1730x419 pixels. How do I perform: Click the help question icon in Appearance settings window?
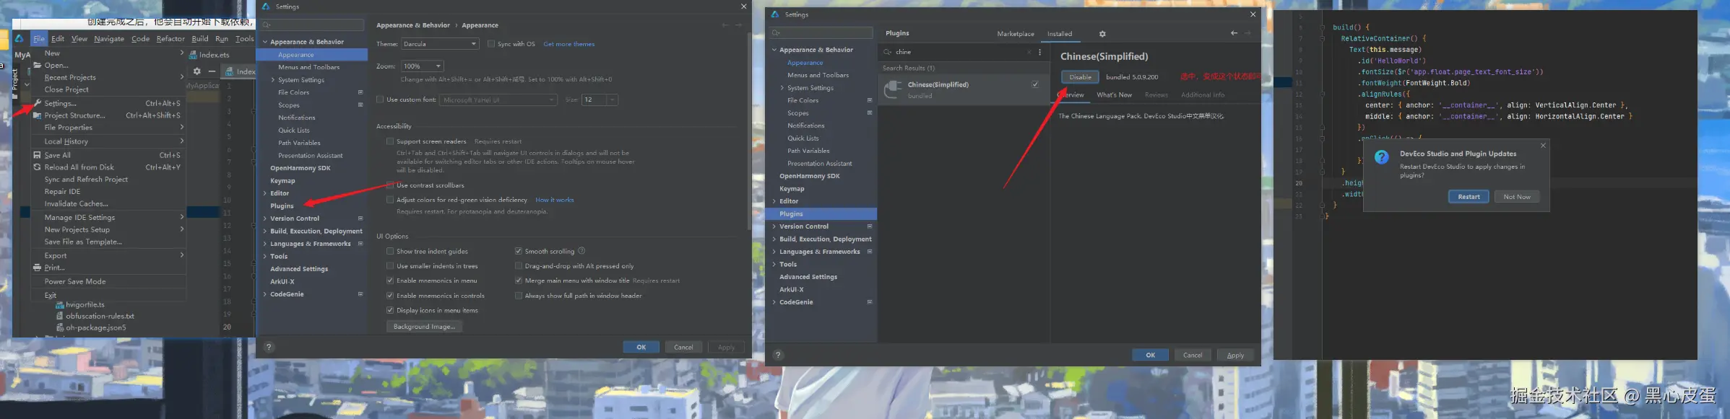pyautogui.click(x=269, y=347)
